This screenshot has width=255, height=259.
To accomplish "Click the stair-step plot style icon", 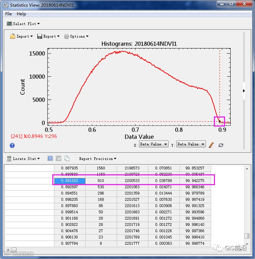I will tap(211, 145).
